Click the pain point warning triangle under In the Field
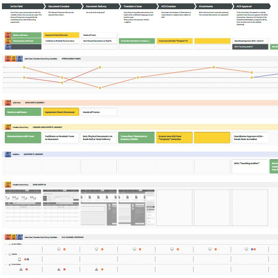 [21, 269]
